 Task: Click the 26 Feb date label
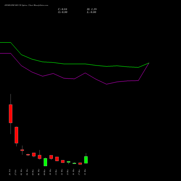[x=10, y=172]
